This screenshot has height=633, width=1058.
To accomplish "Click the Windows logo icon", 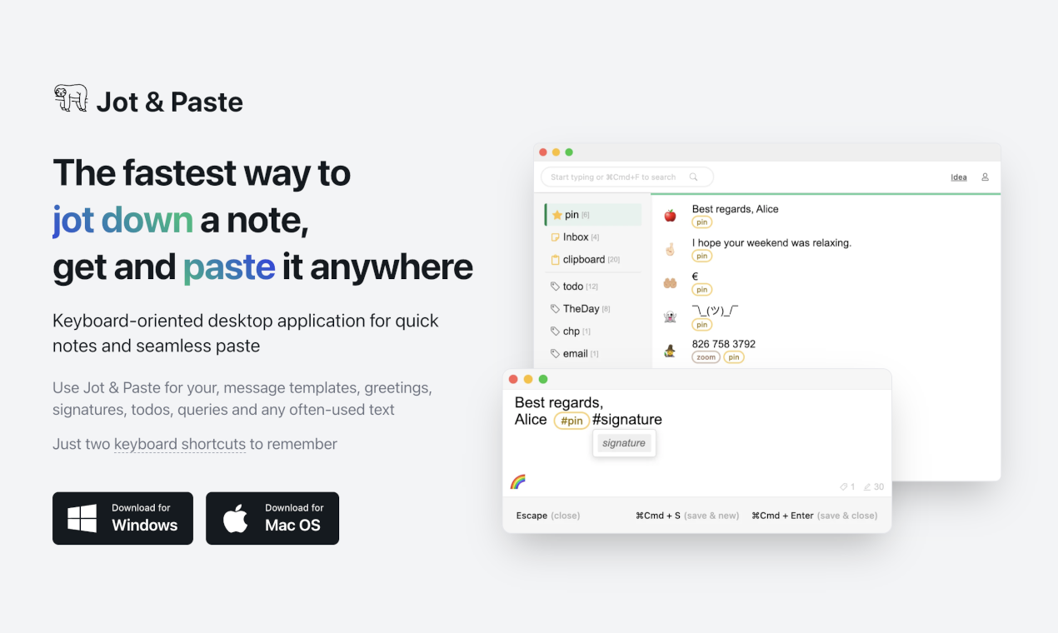I will click(x=82, y=518).
